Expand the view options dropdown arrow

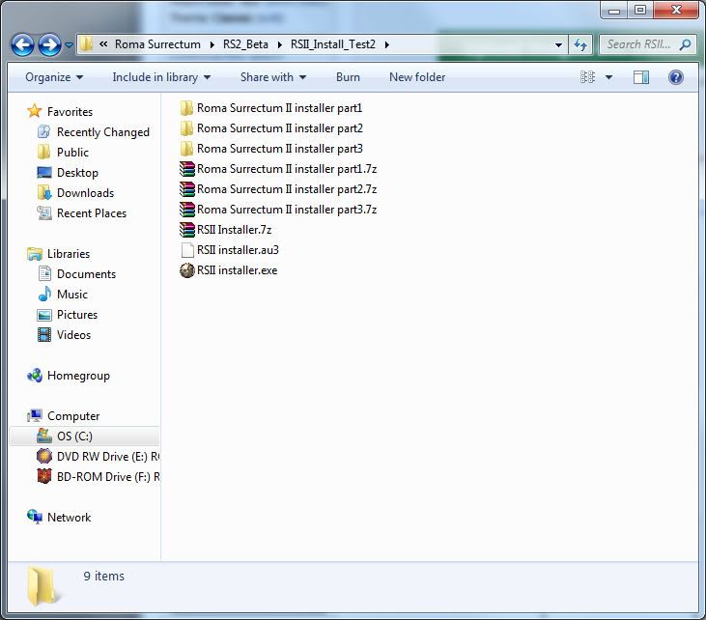tap(609, 77)
